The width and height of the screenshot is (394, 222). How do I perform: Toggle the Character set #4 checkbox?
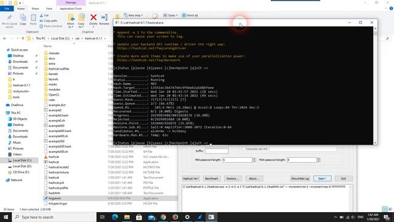click(x=244, y=149)
